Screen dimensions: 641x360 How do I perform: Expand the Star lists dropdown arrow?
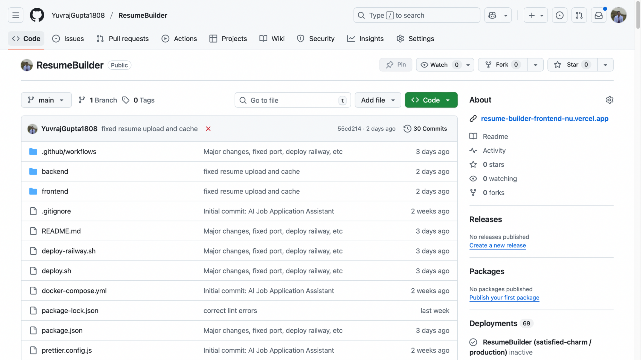pyautogui.click(x=605, y=65)
